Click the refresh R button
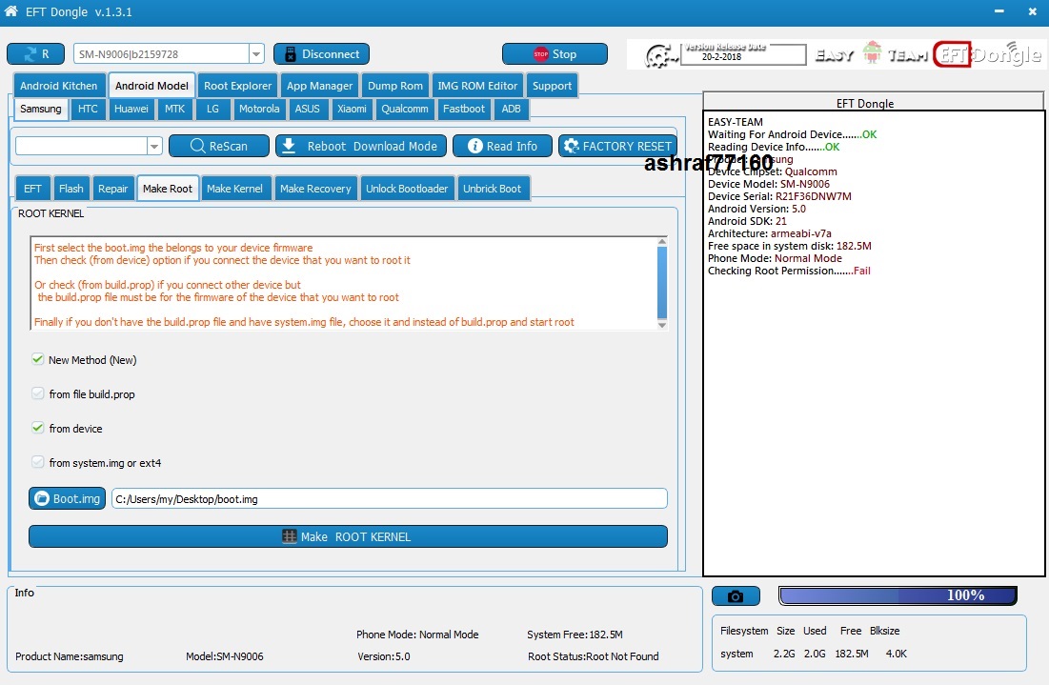This screenshot has height=685, width=1049. [35, 54]
